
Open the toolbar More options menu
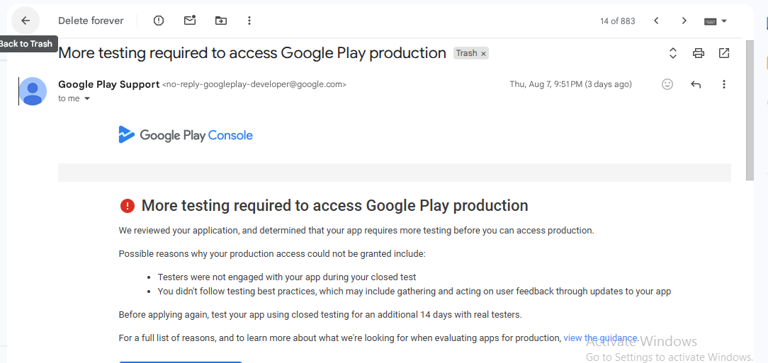[249, 21]
